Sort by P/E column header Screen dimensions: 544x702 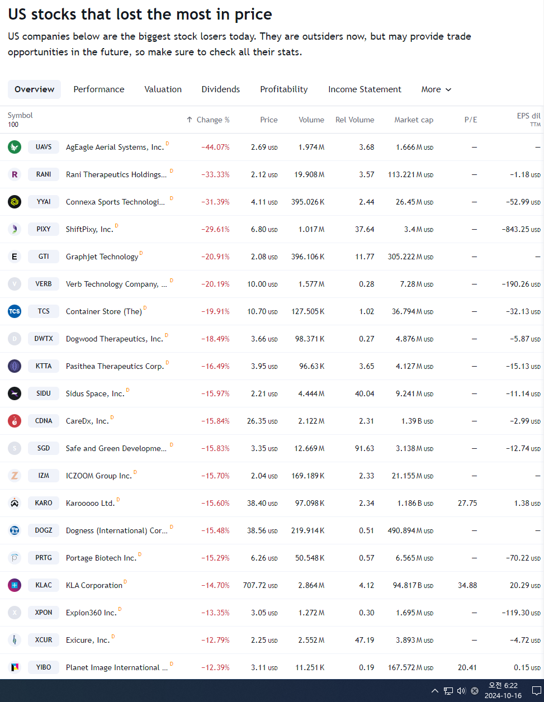pos(471,120)
